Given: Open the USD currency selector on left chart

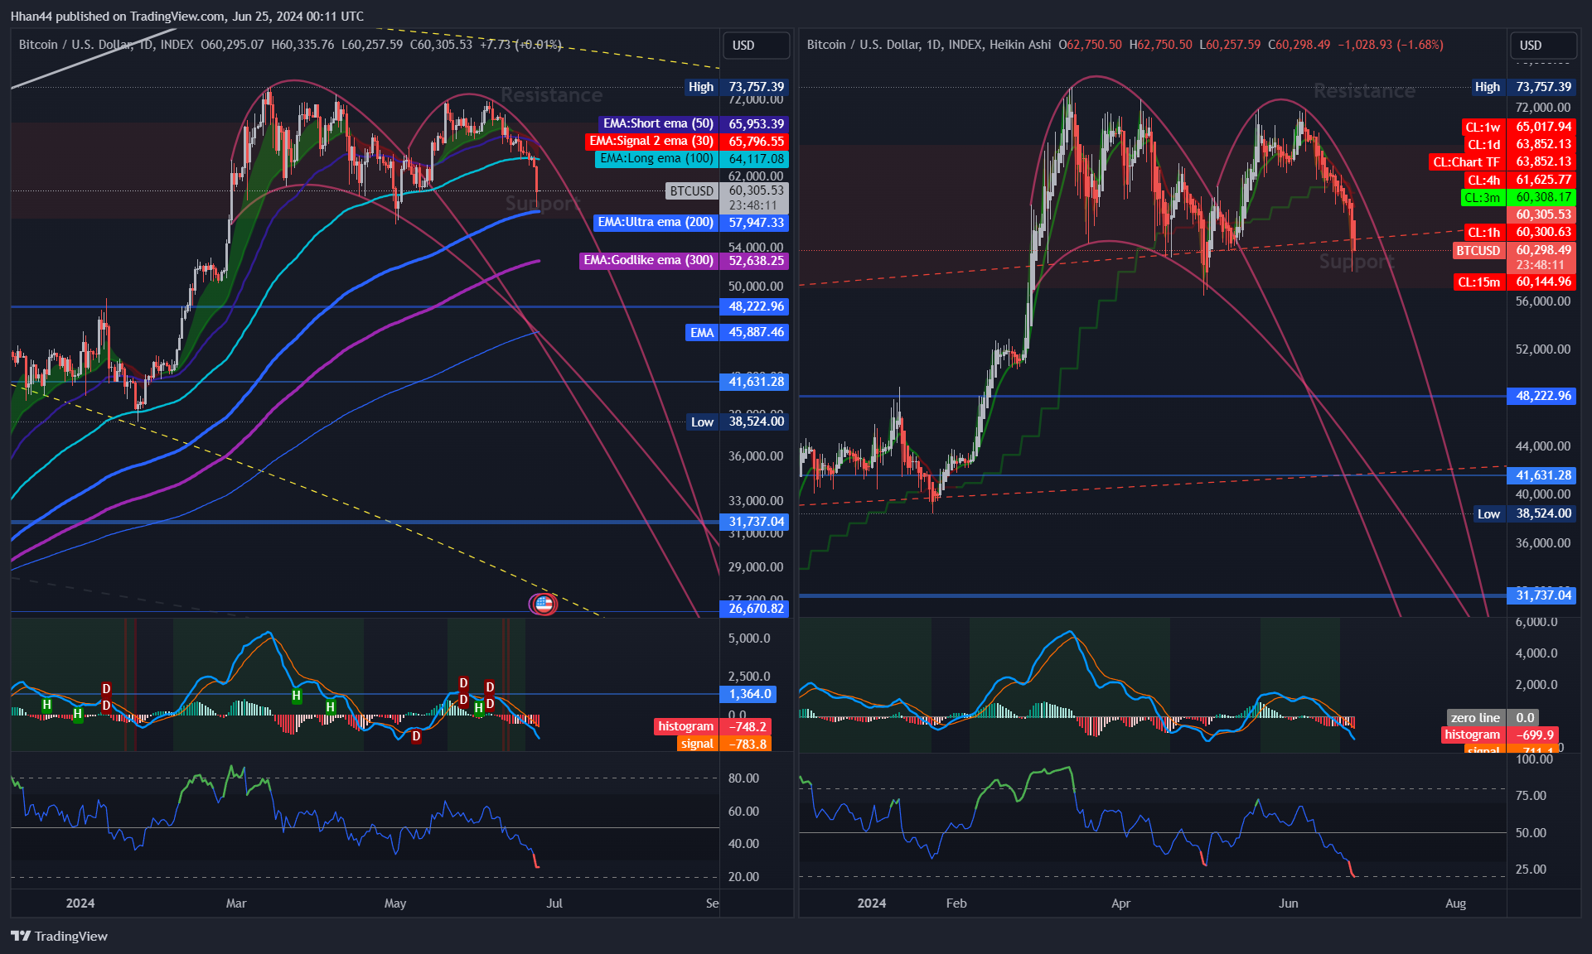Looking at the screenshot, I should click(x=756, y=46).
